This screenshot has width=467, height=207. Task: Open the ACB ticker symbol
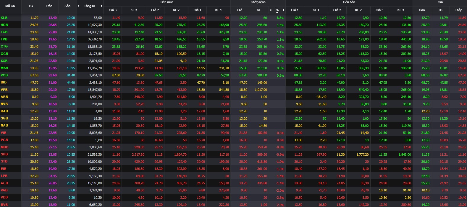[4, 183]
